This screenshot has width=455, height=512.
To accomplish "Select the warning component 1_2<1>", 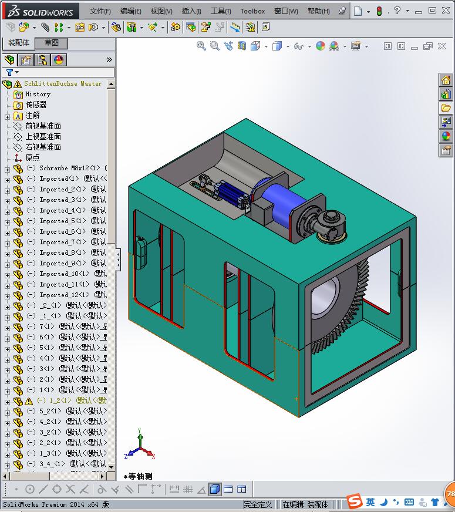I will [x=71, y=400].
